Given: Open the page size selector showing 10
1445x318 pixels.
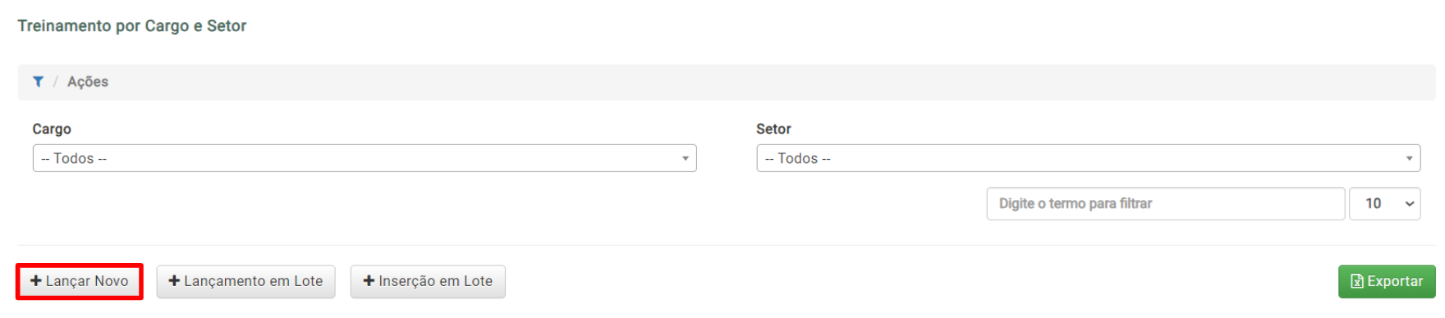Looking at the screenshot, I should pos(1385,203).
